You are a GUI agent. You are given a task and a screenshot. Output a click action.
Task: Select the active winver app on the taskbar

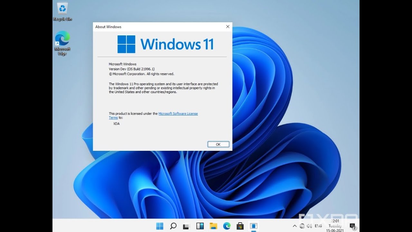coord(254,226)
